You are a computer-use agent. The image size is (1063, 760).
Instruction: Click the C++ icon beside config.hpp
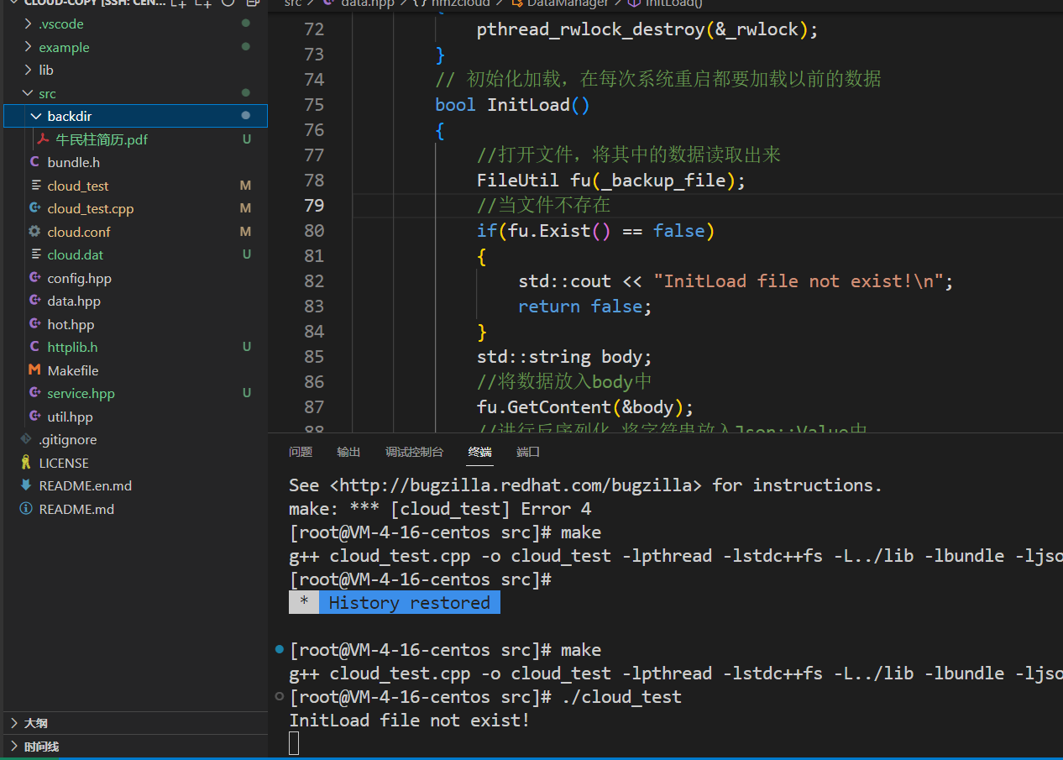(34, 278)
